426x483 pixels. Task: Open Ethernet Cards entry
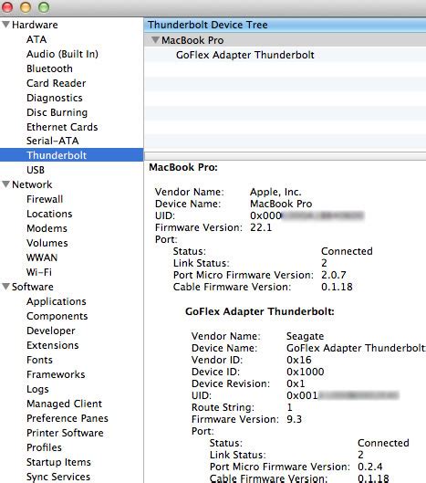click(62, 127)
